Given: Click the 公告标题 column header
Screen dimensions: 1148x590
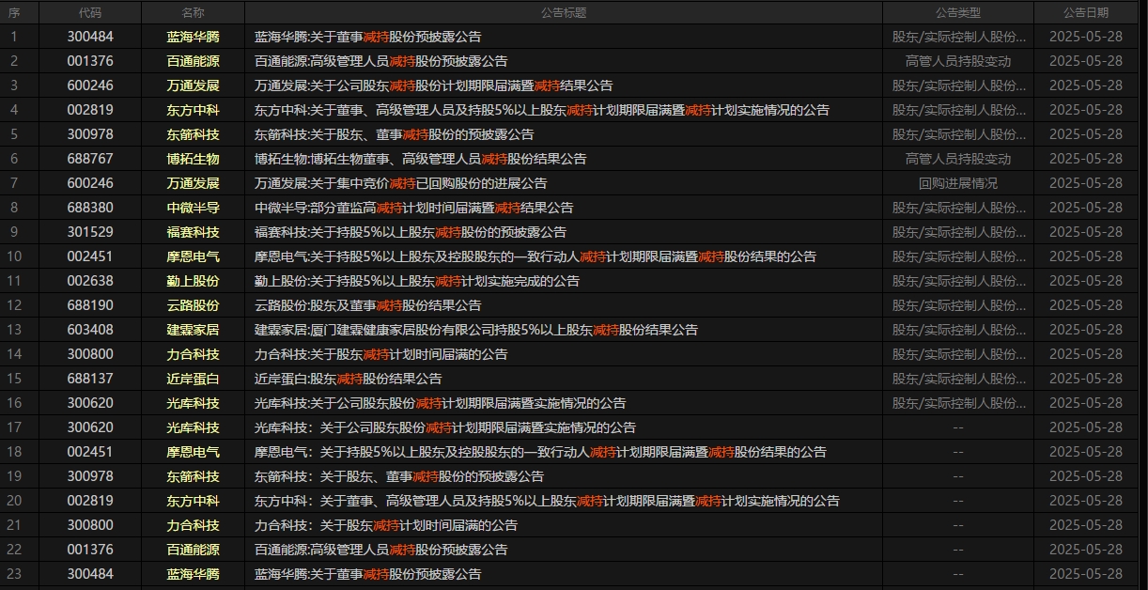Looking at the screenshot, I should [x=564, y=12].
